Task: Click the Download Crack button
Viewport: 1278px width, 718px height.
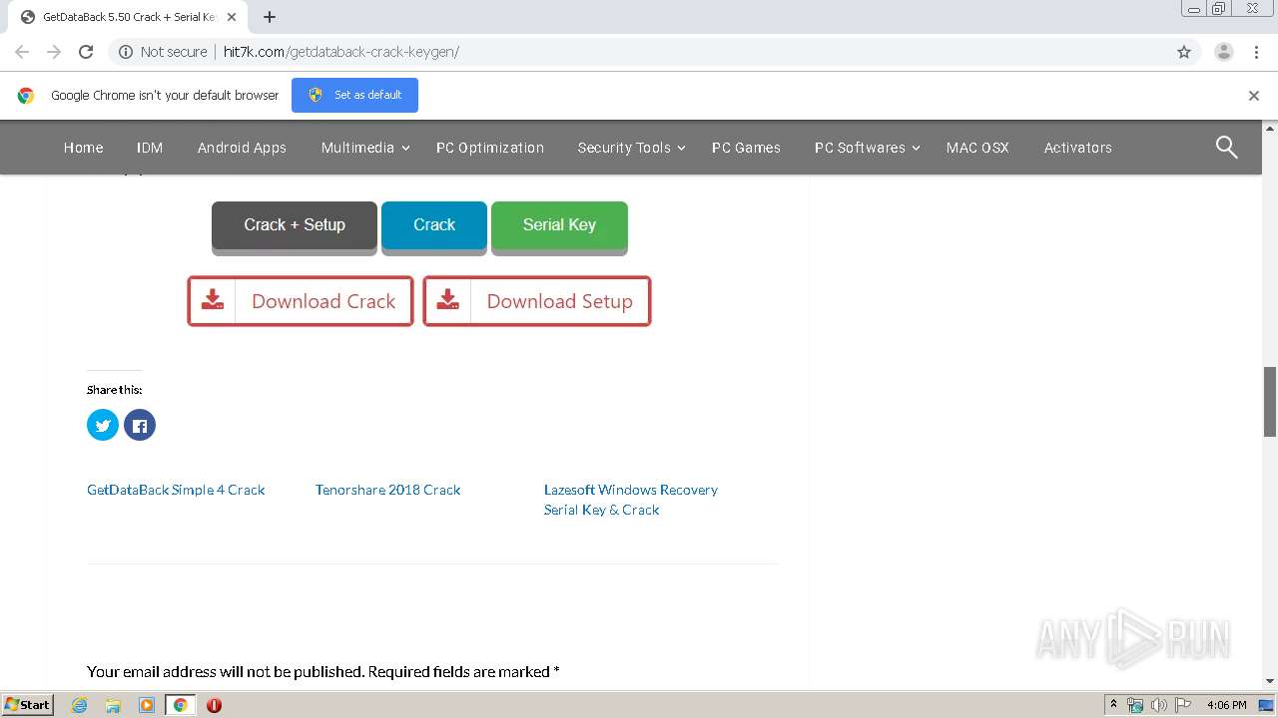Action: click(x=301, y=301)
